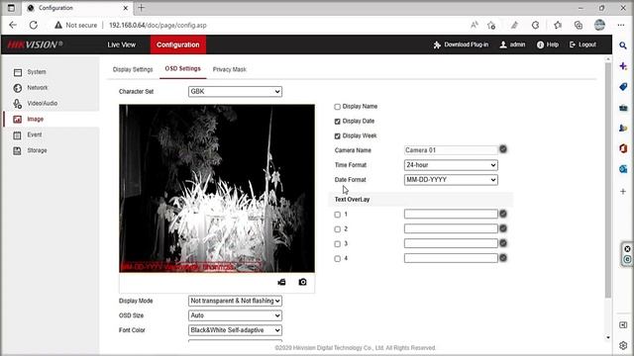Screen dimensions: 634x356
Task: Click the camera preview video image
Action: [217, 188]
